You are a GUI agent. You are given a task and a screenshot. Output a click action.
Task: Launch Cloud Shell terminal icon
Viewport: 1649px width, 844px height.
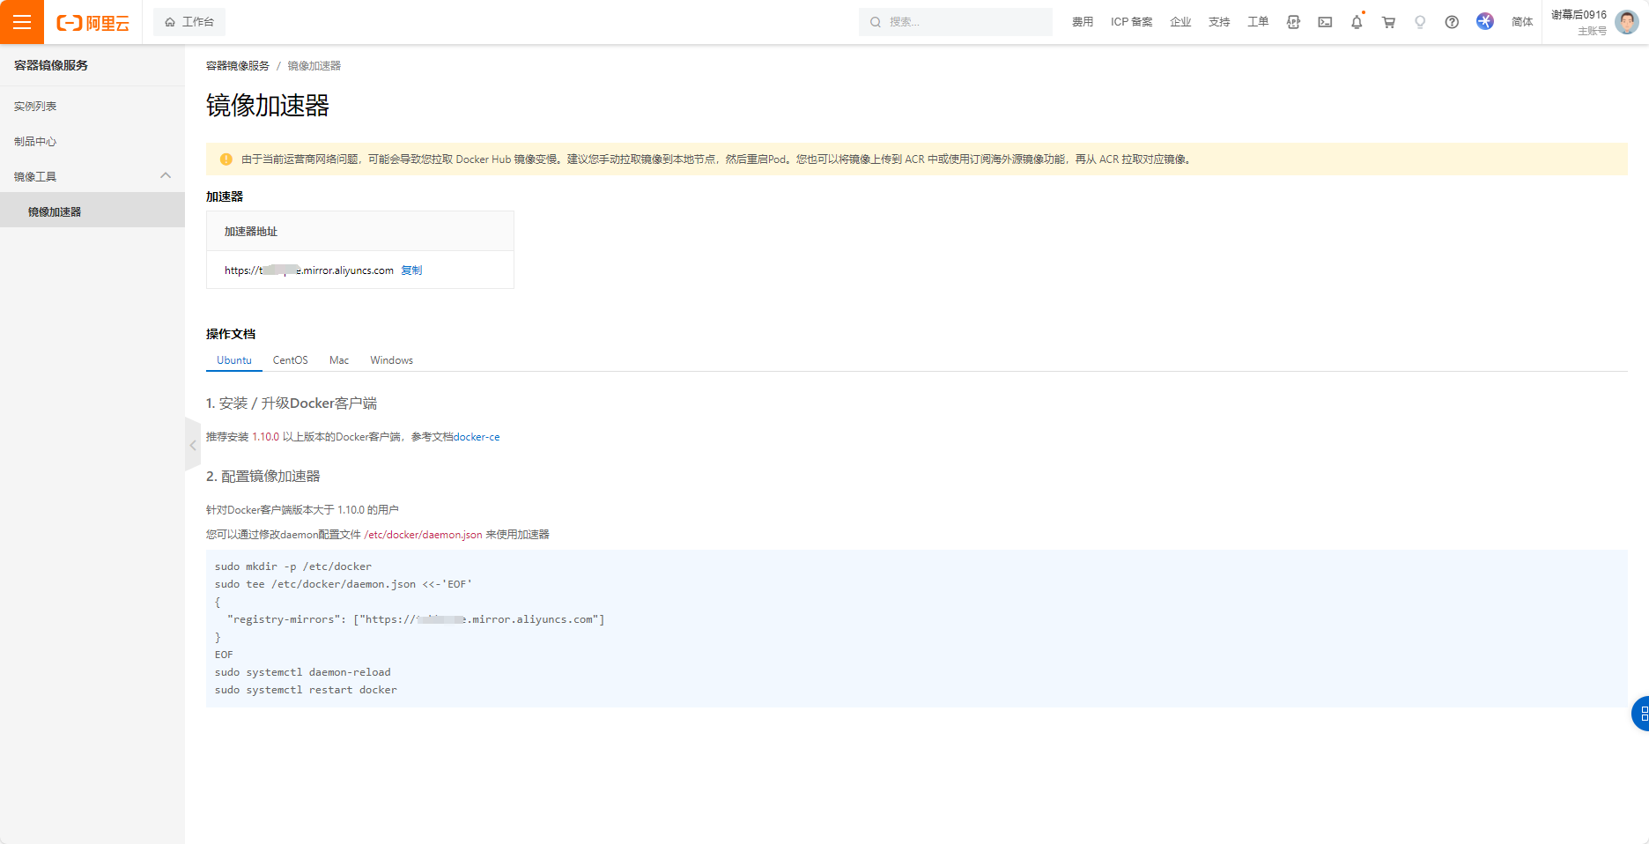coord(1325,22)
